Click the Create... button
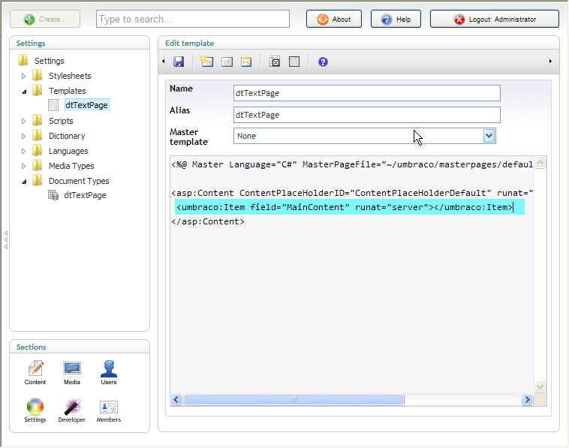Viewport: 569px width, 448px height. coord(45,19)
